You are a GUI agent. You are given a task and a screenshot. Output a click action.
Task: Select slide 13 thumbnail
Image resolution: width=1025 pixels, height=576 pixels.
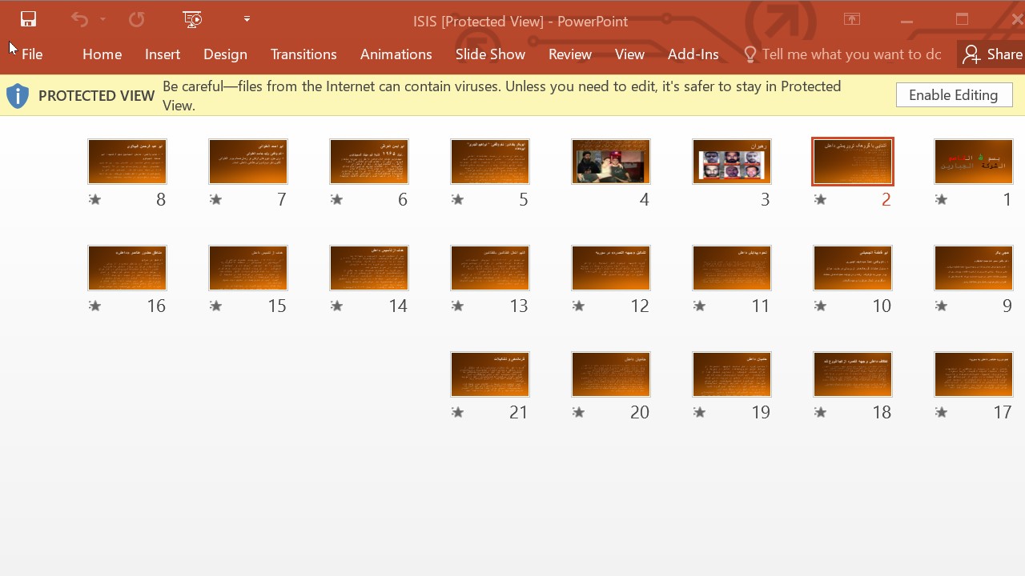490,268
